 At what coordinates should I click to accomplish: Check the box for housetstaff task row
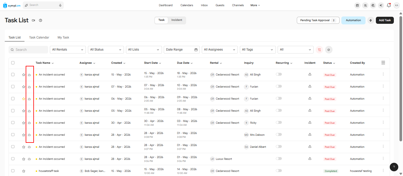coord(13,171)
